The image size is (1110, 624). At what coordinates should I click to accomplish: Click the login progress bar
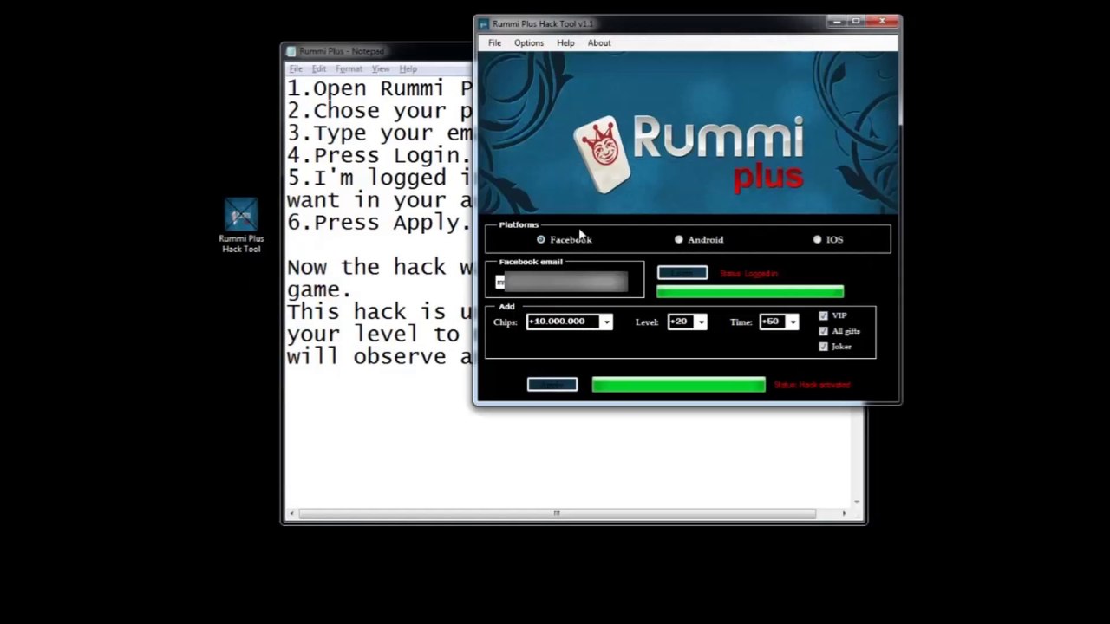pos(750,293)
